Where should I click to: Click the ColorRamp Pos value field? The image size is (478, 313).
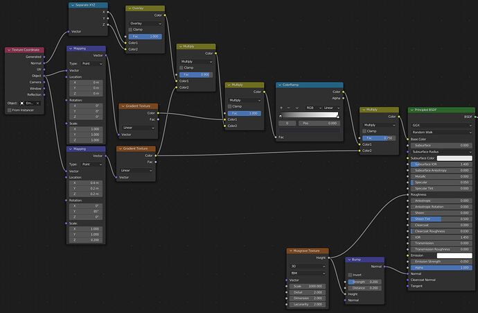point(319,124)
